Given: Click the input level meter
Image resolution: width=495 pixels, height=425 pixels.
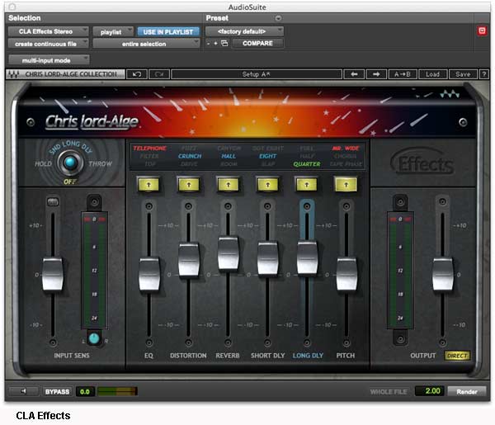Looking at the screenshot, I should click(x=94, y=270).
